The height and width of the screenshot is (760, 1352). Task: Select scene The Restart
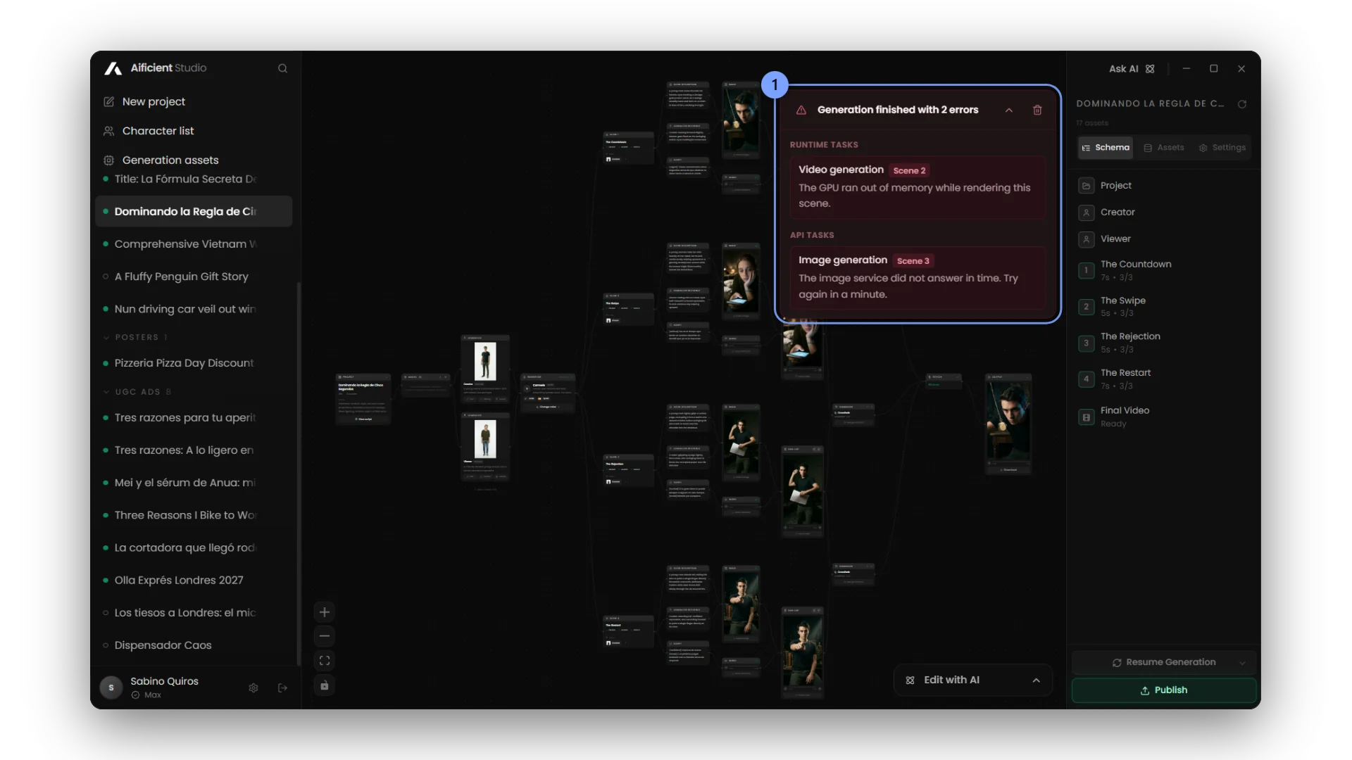(x=1164, y=379)
